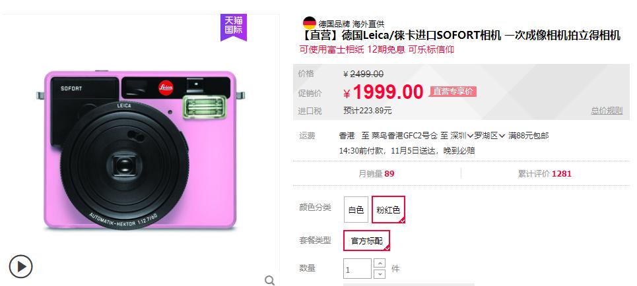Click the German flag icon
Viewport: 637px width, 286px height.
310,23
